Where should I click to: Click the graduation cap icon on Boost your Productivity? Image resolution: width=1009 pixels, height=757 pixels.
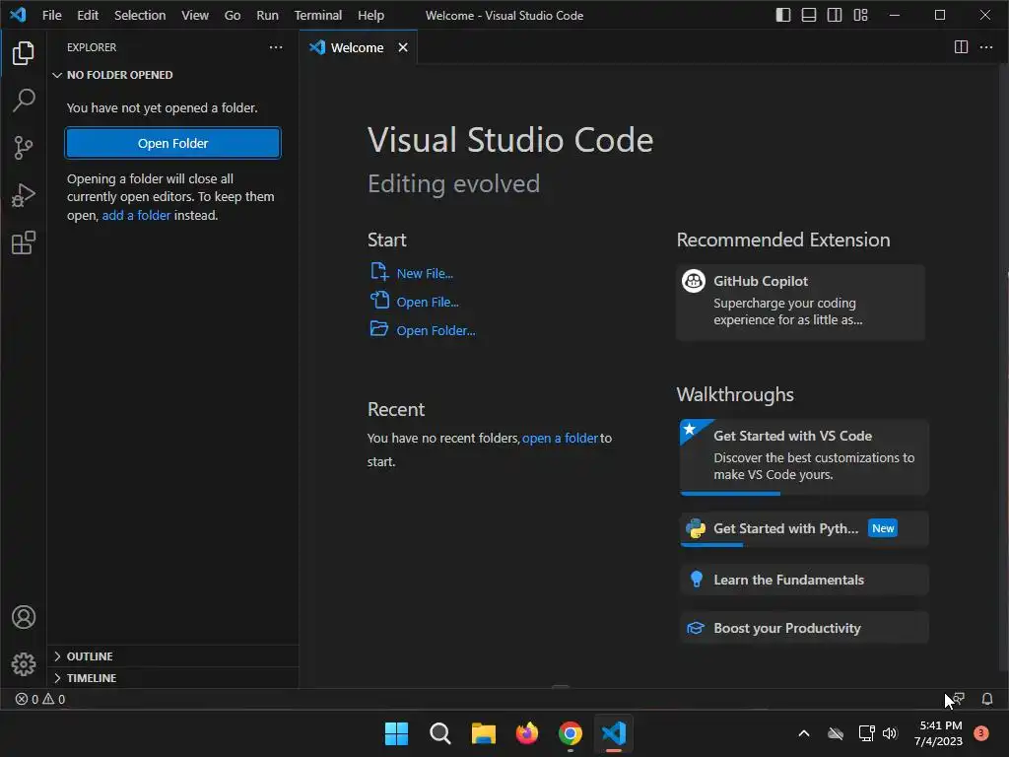coord(696,628)
